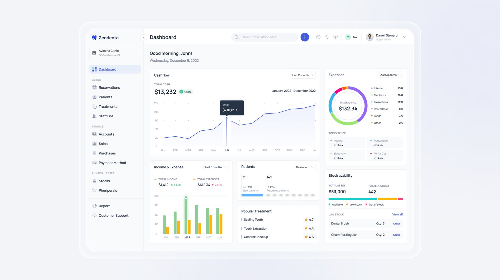The width and height of the screenshot is (500, 280).
Task: Order the Dental Brush item
Action: (396, 223)
